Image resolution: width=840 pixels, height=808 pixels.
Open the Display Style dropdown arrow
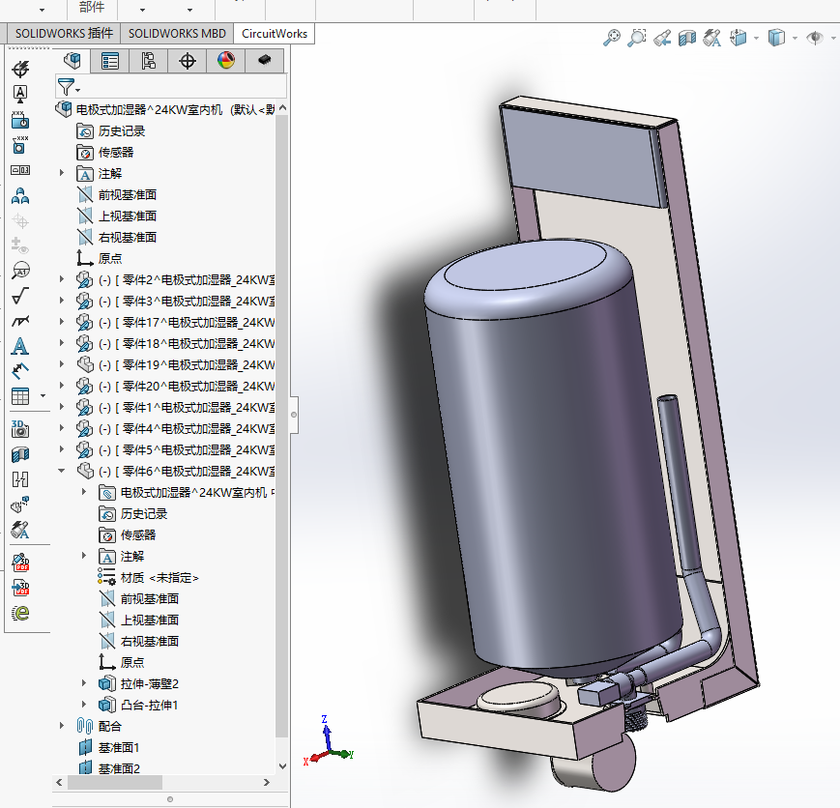pyautogui.click(x=795, y=39)
